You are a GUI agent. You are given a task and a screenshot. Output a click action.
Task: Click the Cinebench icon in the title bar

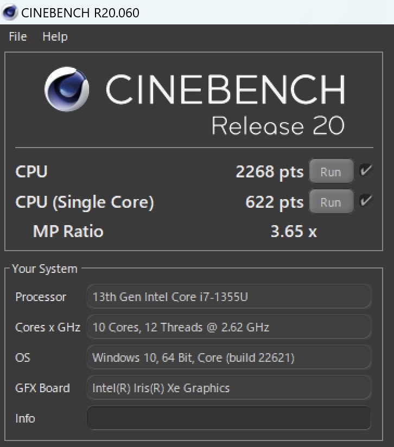click(x=10, y=12)
